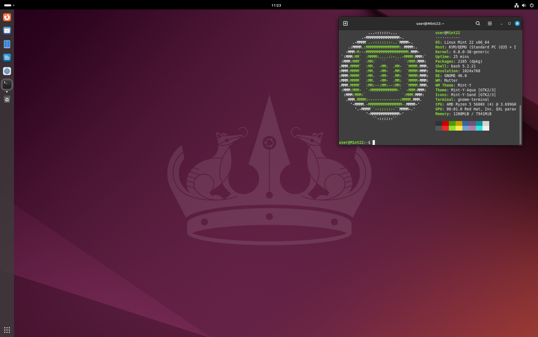The height and width of the screenshot is (337, 538).
Task: Open Activities overview pill in top bar
Action: (x=9, y=5)
